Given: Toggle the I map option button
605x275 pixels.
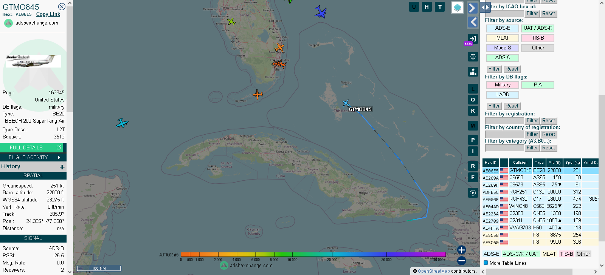Looking at the screenshot, I should tap(473, 151).
